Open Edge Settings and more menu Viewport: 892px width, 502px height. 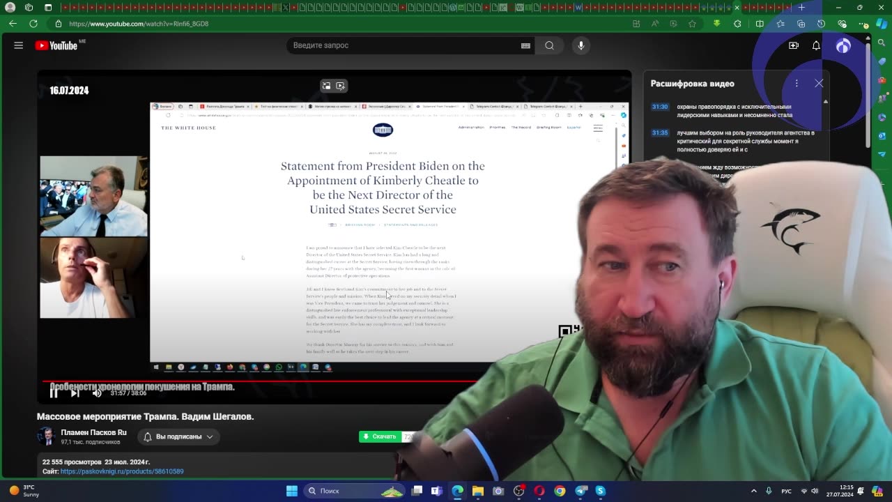(x=863, y=24)
